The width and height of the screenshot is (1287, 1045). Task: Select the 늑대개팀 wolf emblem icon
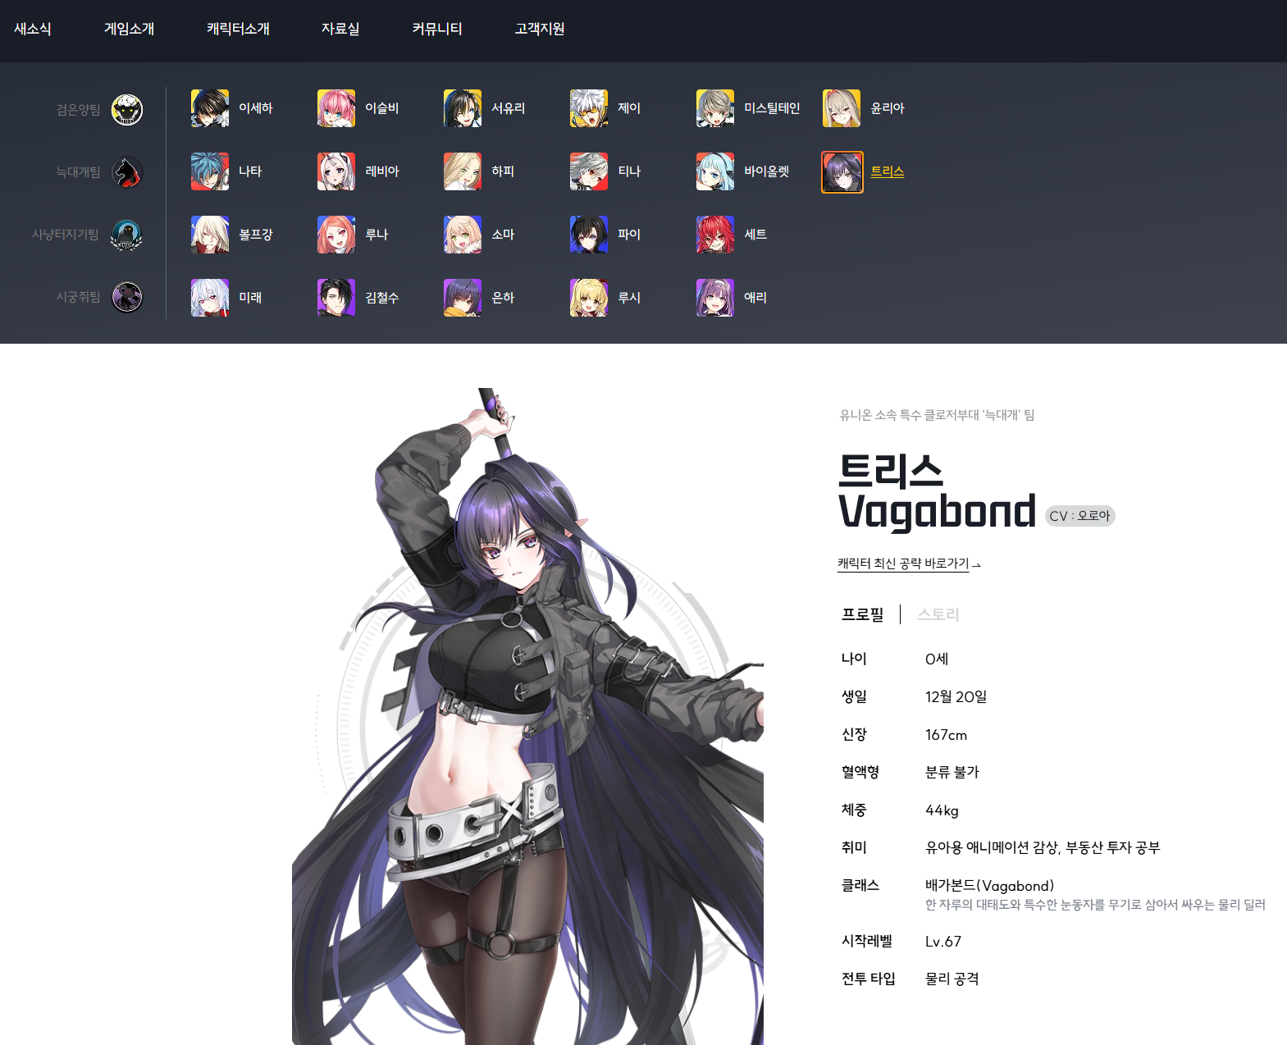[x=127, y=172]
